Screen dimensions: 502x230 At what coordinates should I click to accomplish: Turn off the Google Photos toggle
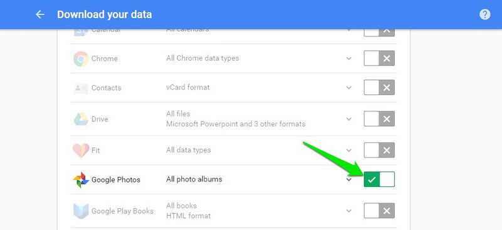[x=379, y=179]
